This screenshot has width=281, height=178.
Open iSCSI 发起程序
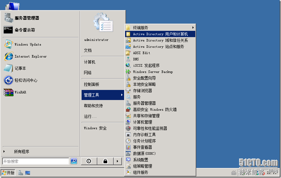(160, 65)
